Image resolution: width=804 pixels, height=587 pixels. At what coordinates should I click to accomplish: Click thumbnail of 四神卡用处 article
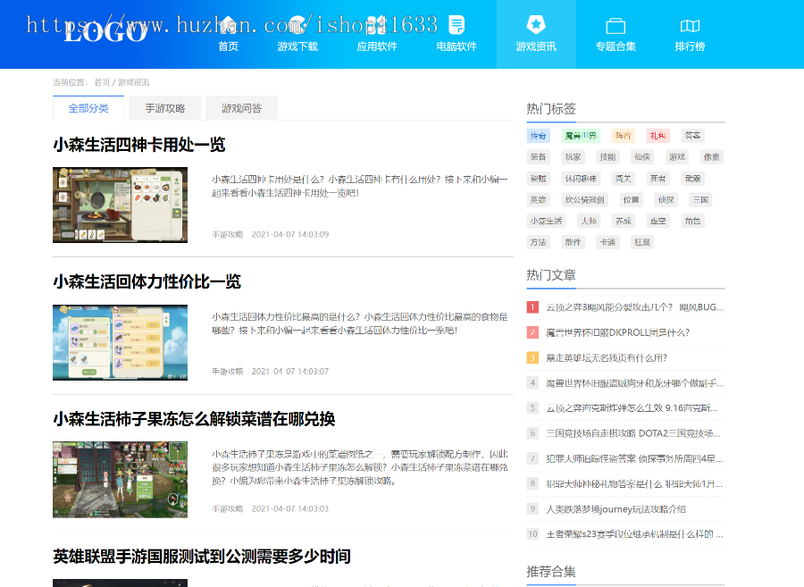coord(120,205)
